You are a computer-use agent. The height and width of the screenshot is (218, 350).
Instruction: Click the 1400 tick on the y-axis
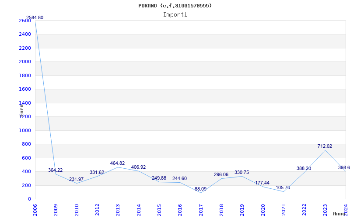coord(25,103)
